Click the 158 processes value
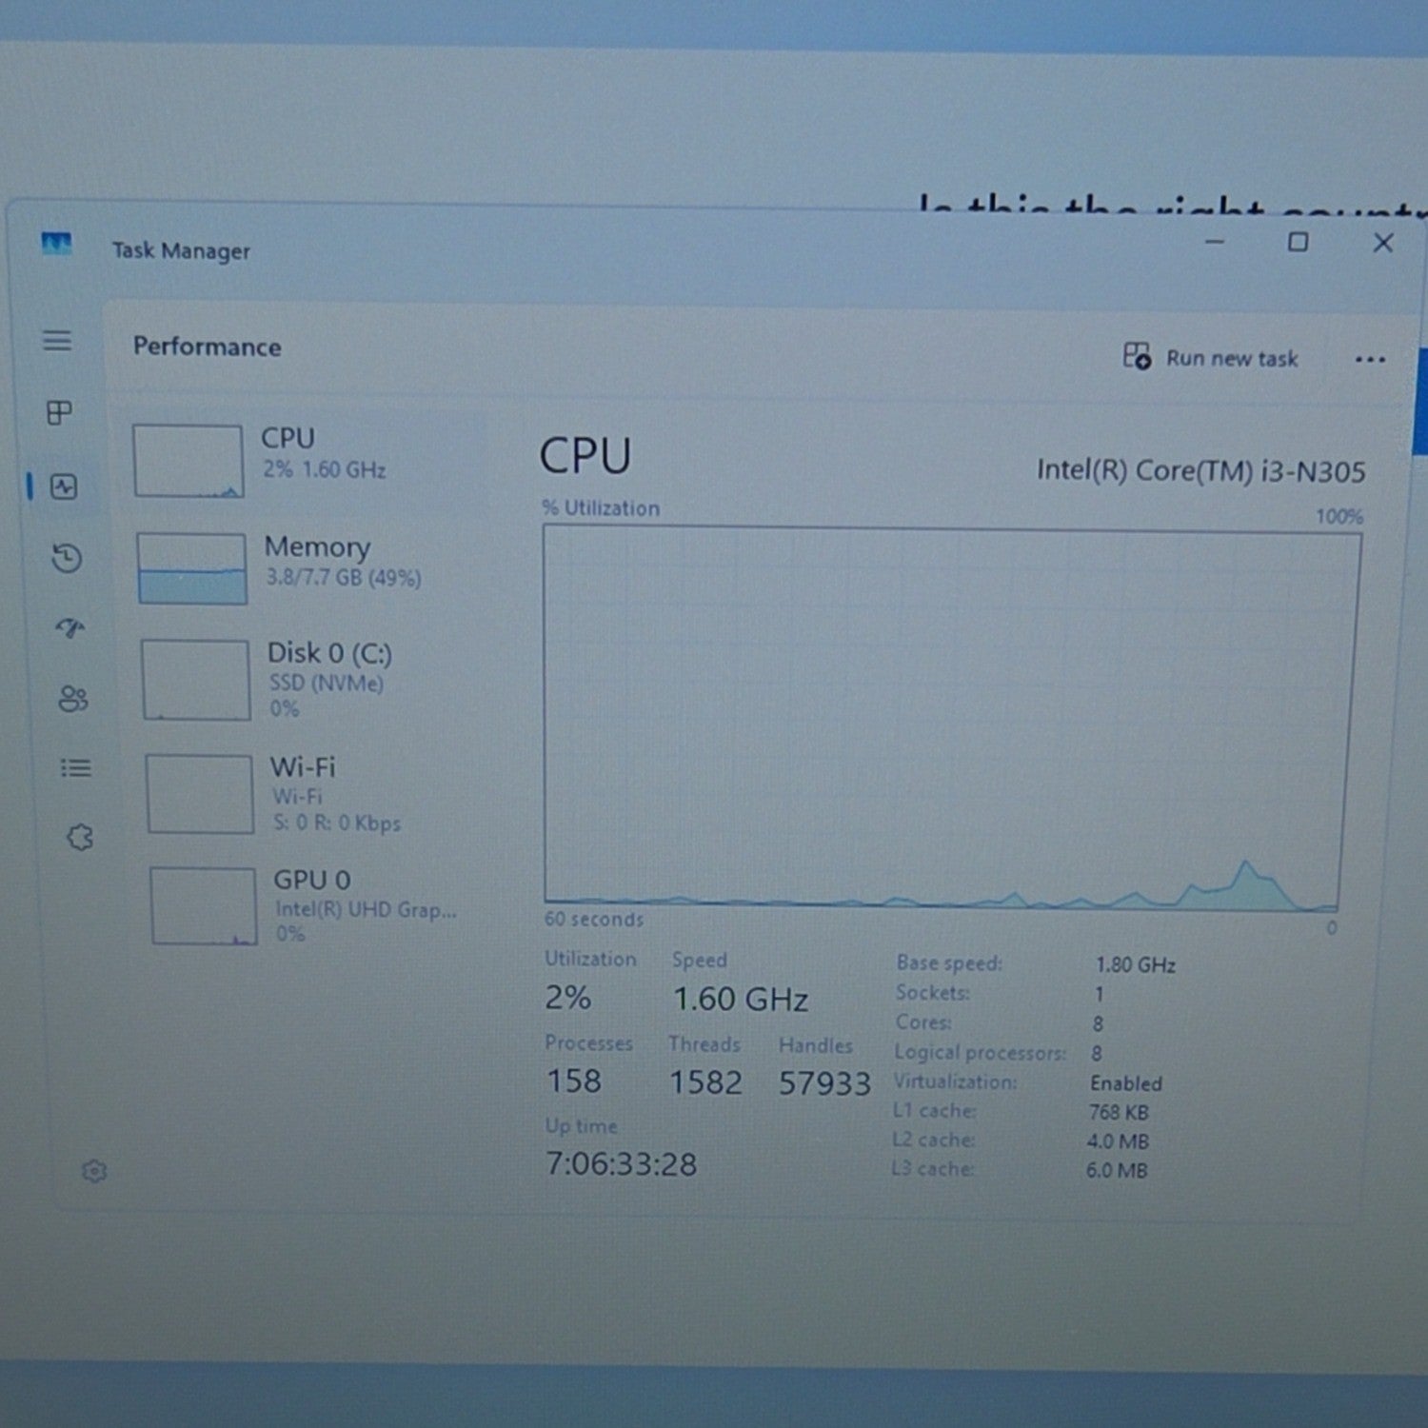Viewport: 1428px width, 1428px height. click(x=574, y=1081)
